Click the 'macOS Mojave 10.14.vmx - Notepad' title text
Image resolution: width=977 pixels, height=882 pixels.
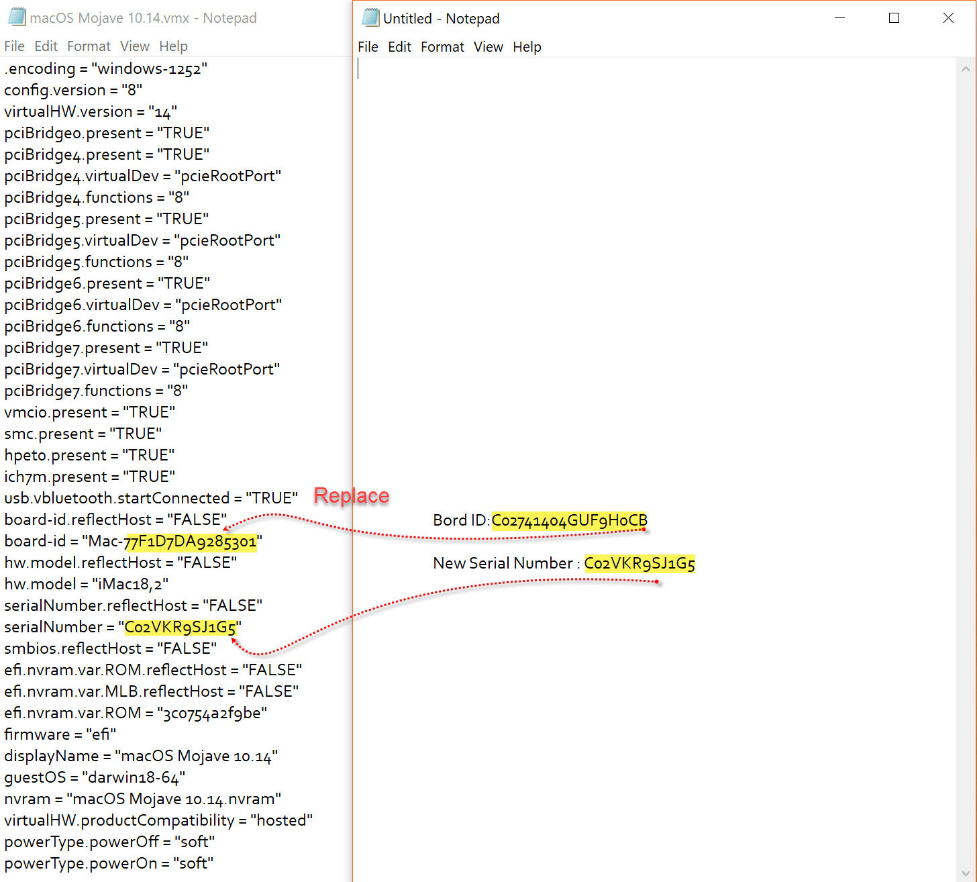pyautogui.click(x=143, y=18)
